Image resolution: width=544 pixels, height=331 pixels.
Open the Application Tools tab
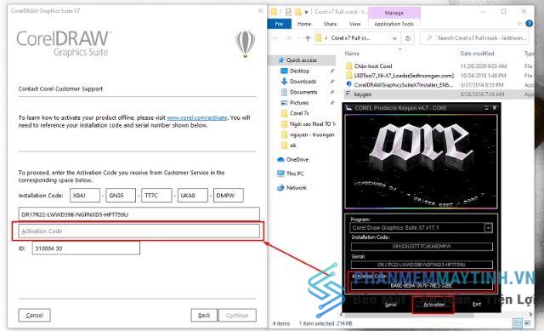coord(394,24)
